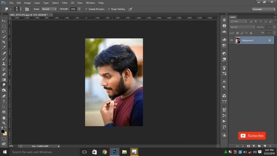This screenshot has height=156, width=277.
Task: Select the Hand tool
Action: tap(4, 117)
